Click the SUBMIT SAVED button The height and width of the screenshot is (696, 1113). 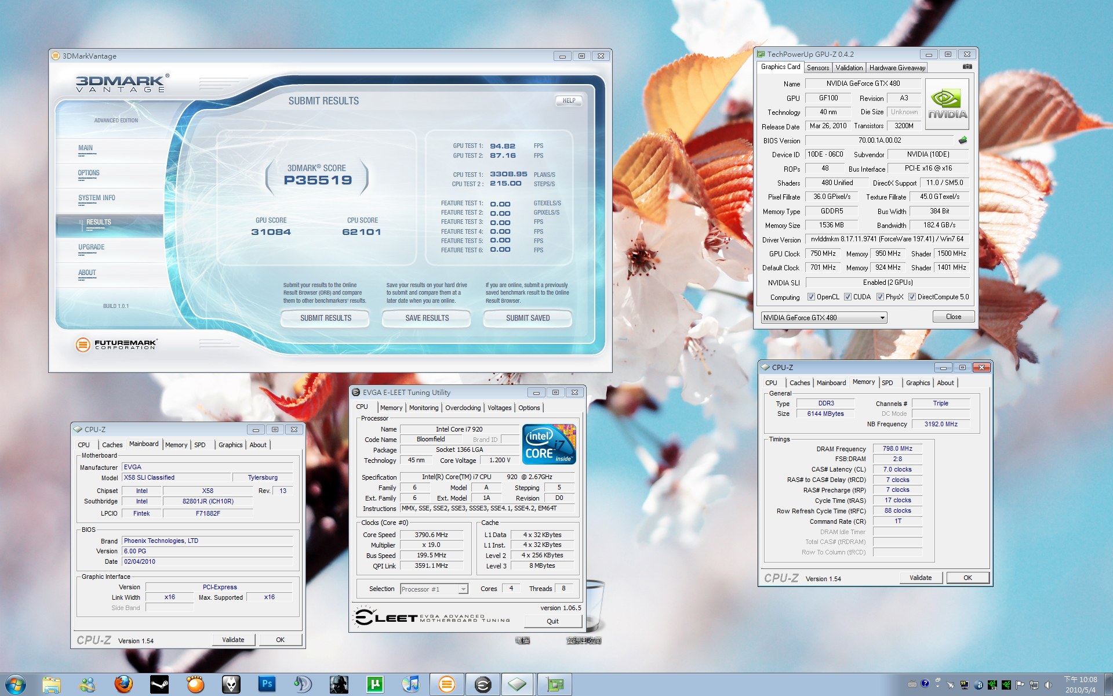[x=528, y=318]
